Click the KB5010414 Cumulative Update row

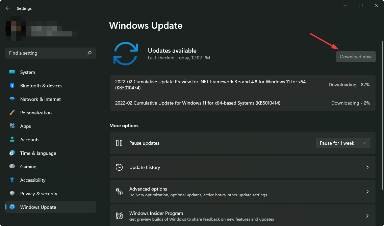(242, 103)
